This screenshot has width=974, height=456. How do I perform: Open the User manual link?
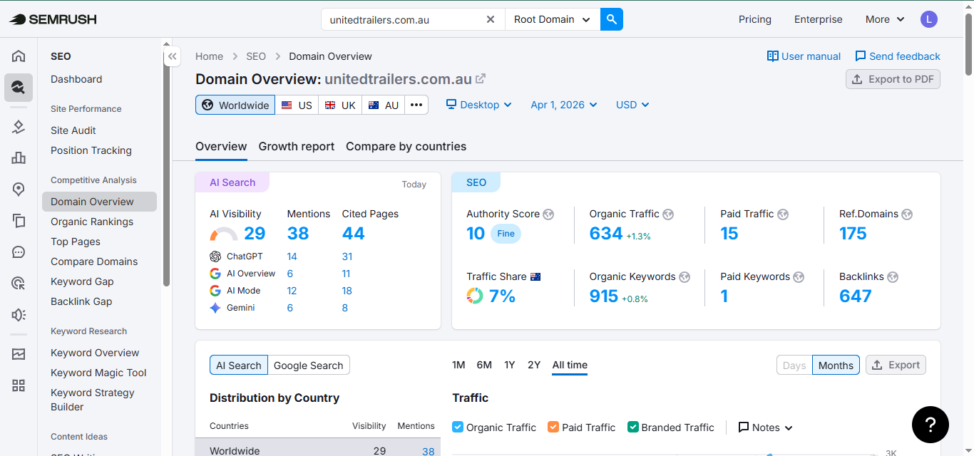804,56
